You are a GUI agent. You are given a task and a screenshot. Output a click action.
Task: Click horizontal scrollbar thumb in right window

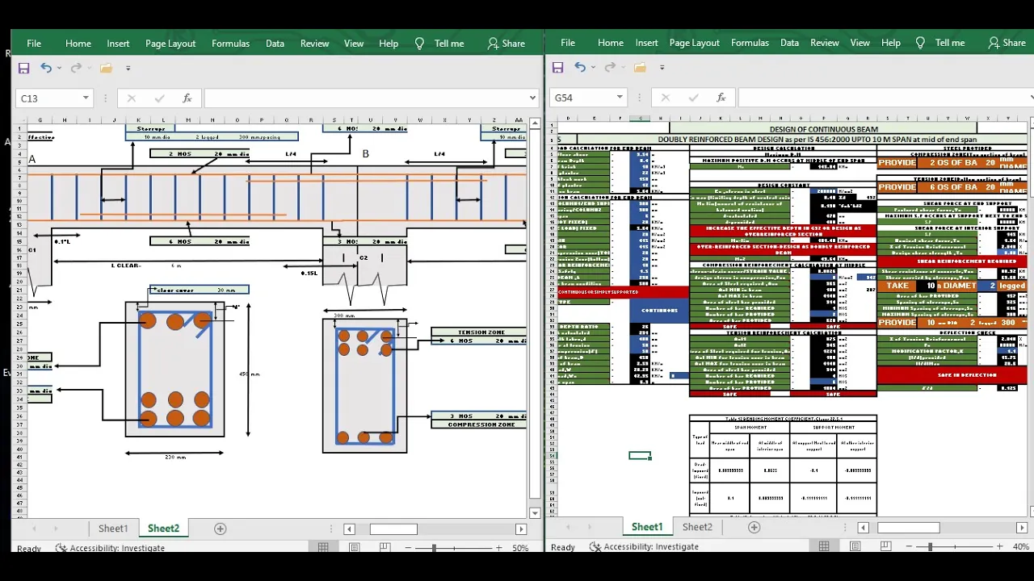pyautogui.click(x=909, y=528)
